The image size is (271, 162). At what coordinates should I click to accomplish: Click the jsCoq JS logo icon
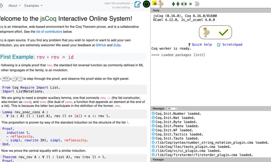pyautogui.click(x=155, y=4)
